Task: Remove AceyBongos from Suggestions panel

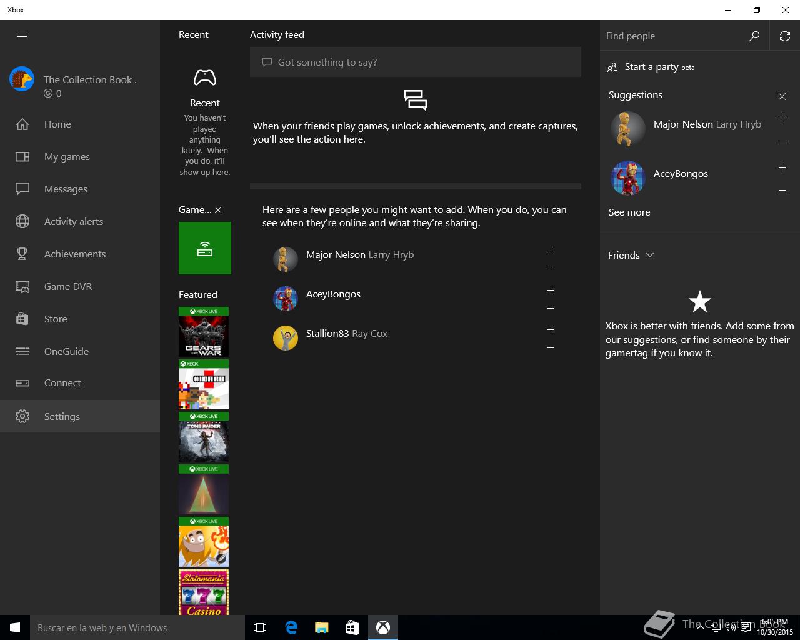Action: pos(782,191)
